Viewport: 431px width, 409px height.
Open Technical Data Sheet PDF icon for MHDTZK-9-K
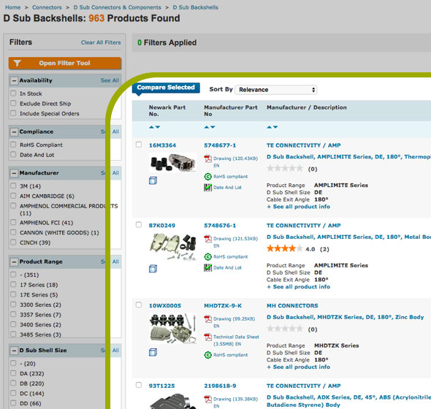tap(207, 337)
